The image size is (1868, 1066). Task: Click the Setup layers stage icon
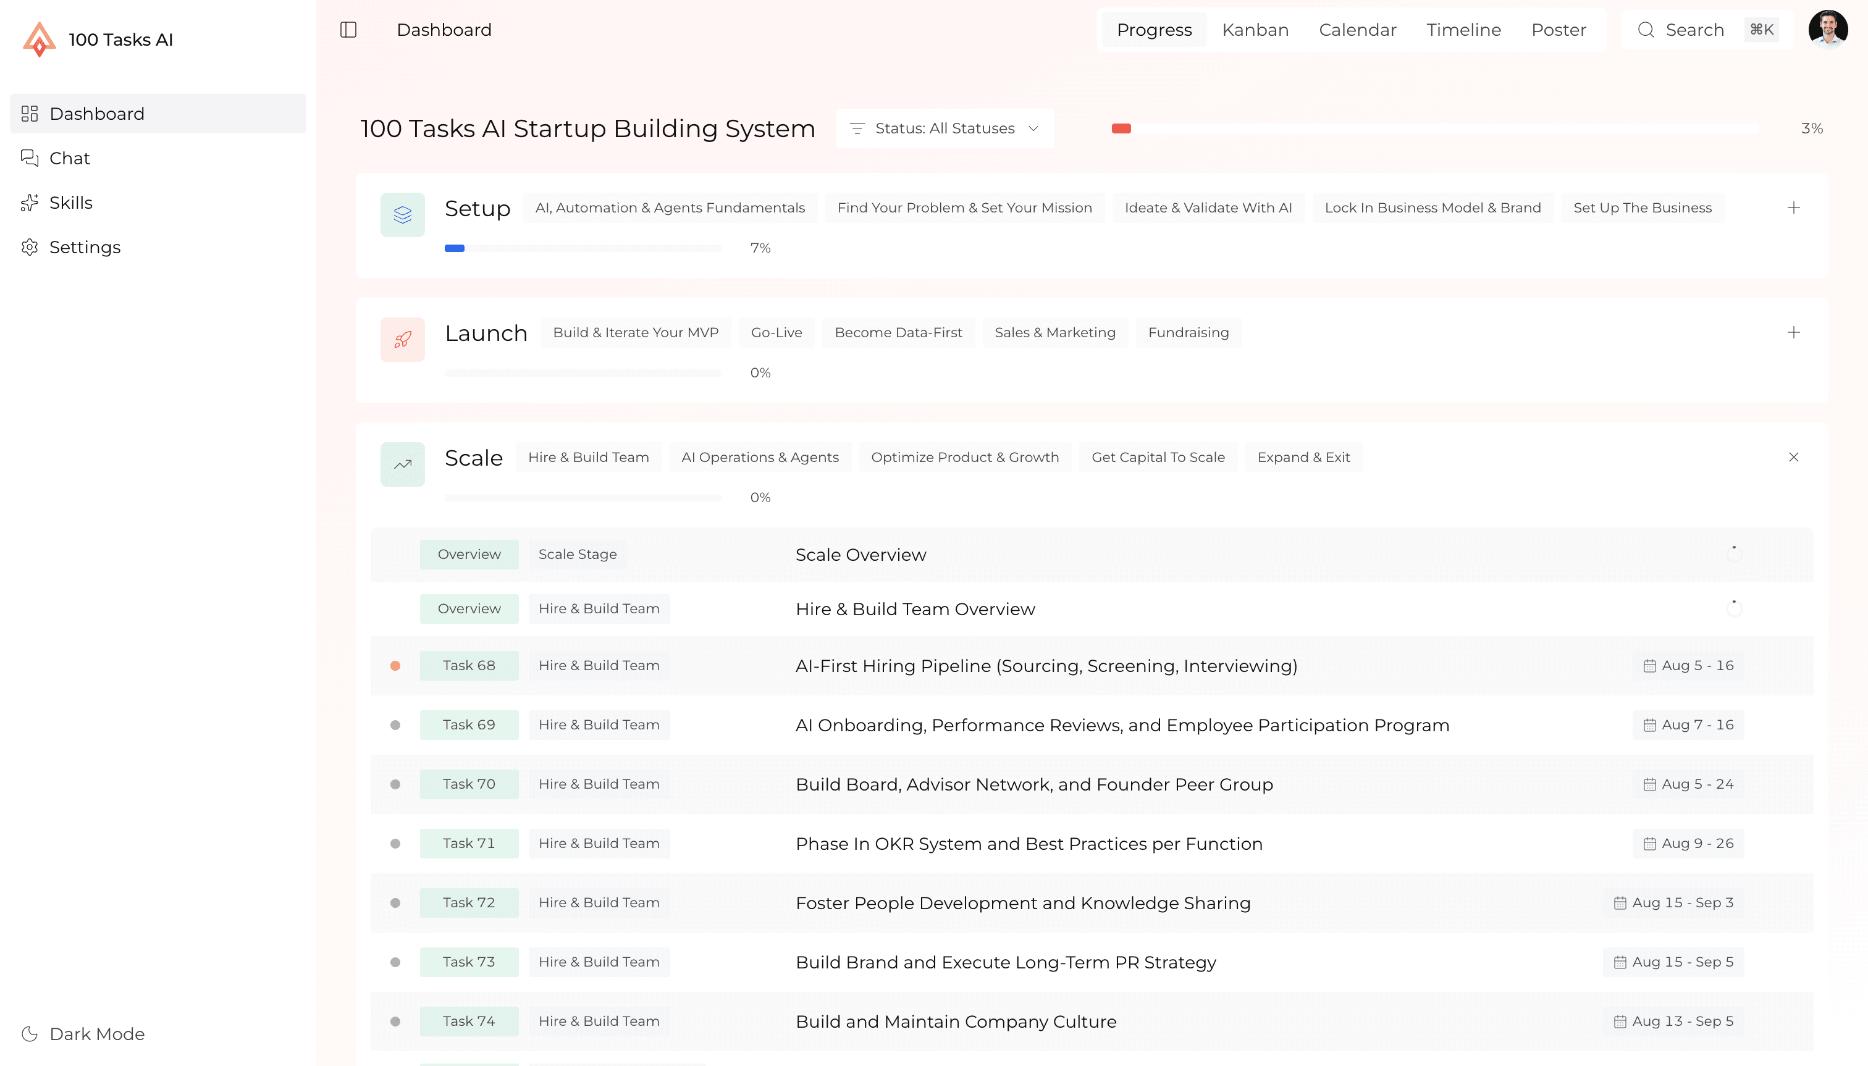tap(403, 214)
